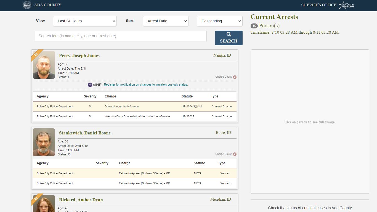Click the name Rickard, Amber Dyan
Viewport: 377px width, 212px height.
[81, 200]
